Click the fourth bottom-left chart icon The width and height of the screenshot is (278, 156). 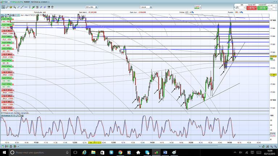pyautogui.click(x=15, y=146)
